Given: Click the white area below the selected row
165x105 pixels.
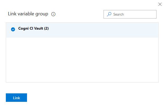Looking at the screenshot, I should tap(82, 60).
